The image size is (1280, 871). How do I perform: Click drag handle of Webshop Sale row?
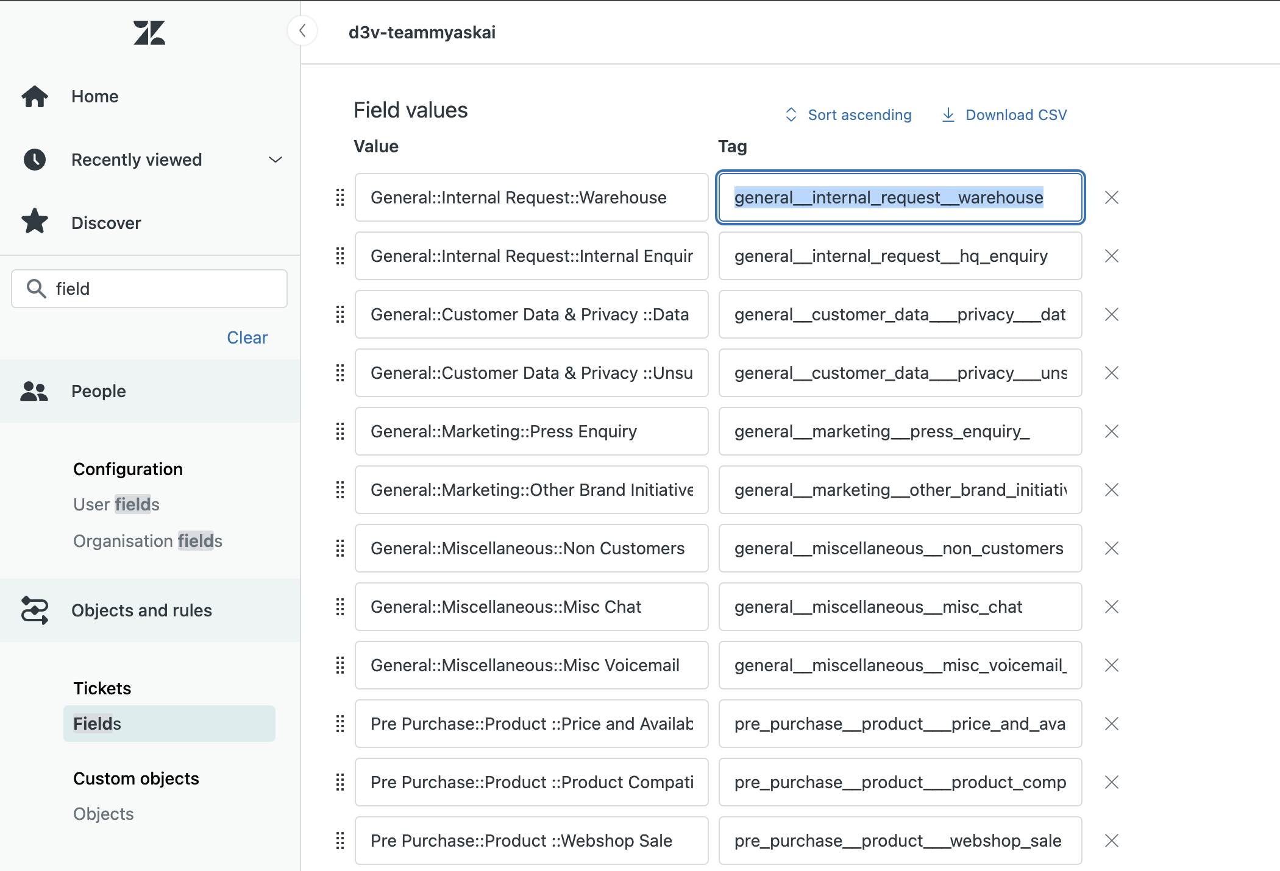click(340, 841)
